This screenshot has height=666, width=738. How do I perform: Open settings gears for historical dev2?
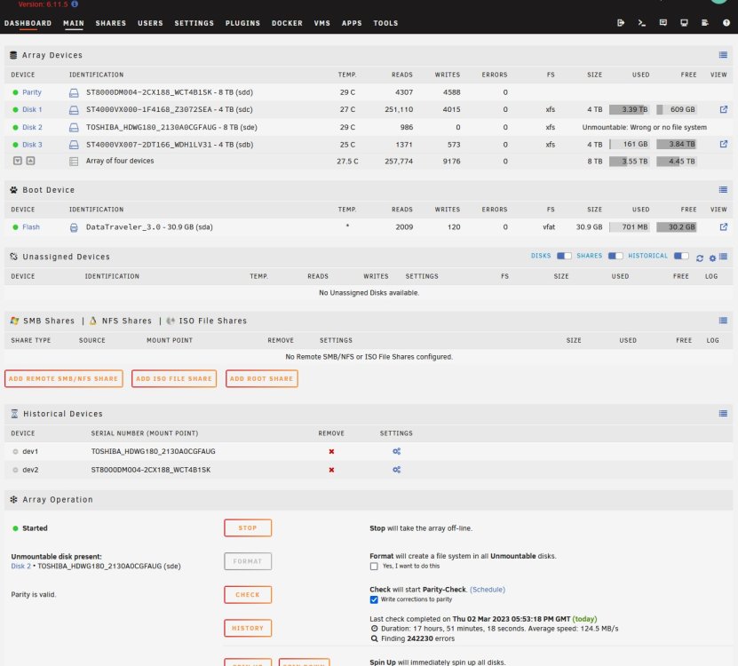[x=396, y=470]
